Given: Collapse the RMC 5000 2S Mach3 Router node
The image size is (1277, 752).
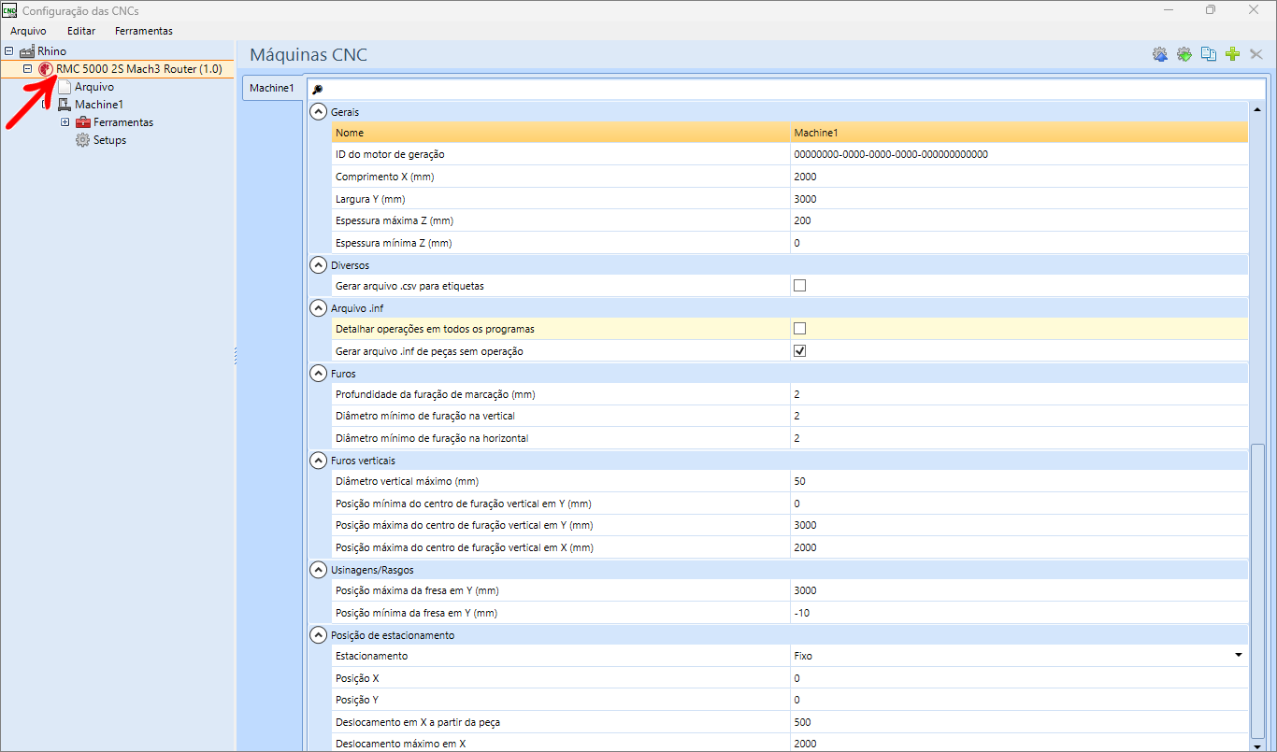Looking at the screenshot, I should pyautogui.click(x=27, y=69).
